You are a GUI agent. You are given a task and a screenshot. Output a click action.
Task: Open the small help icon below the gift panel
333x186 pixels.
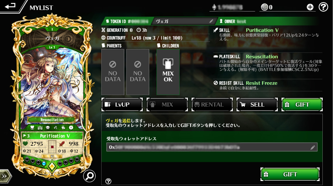[x=108, y=181]
